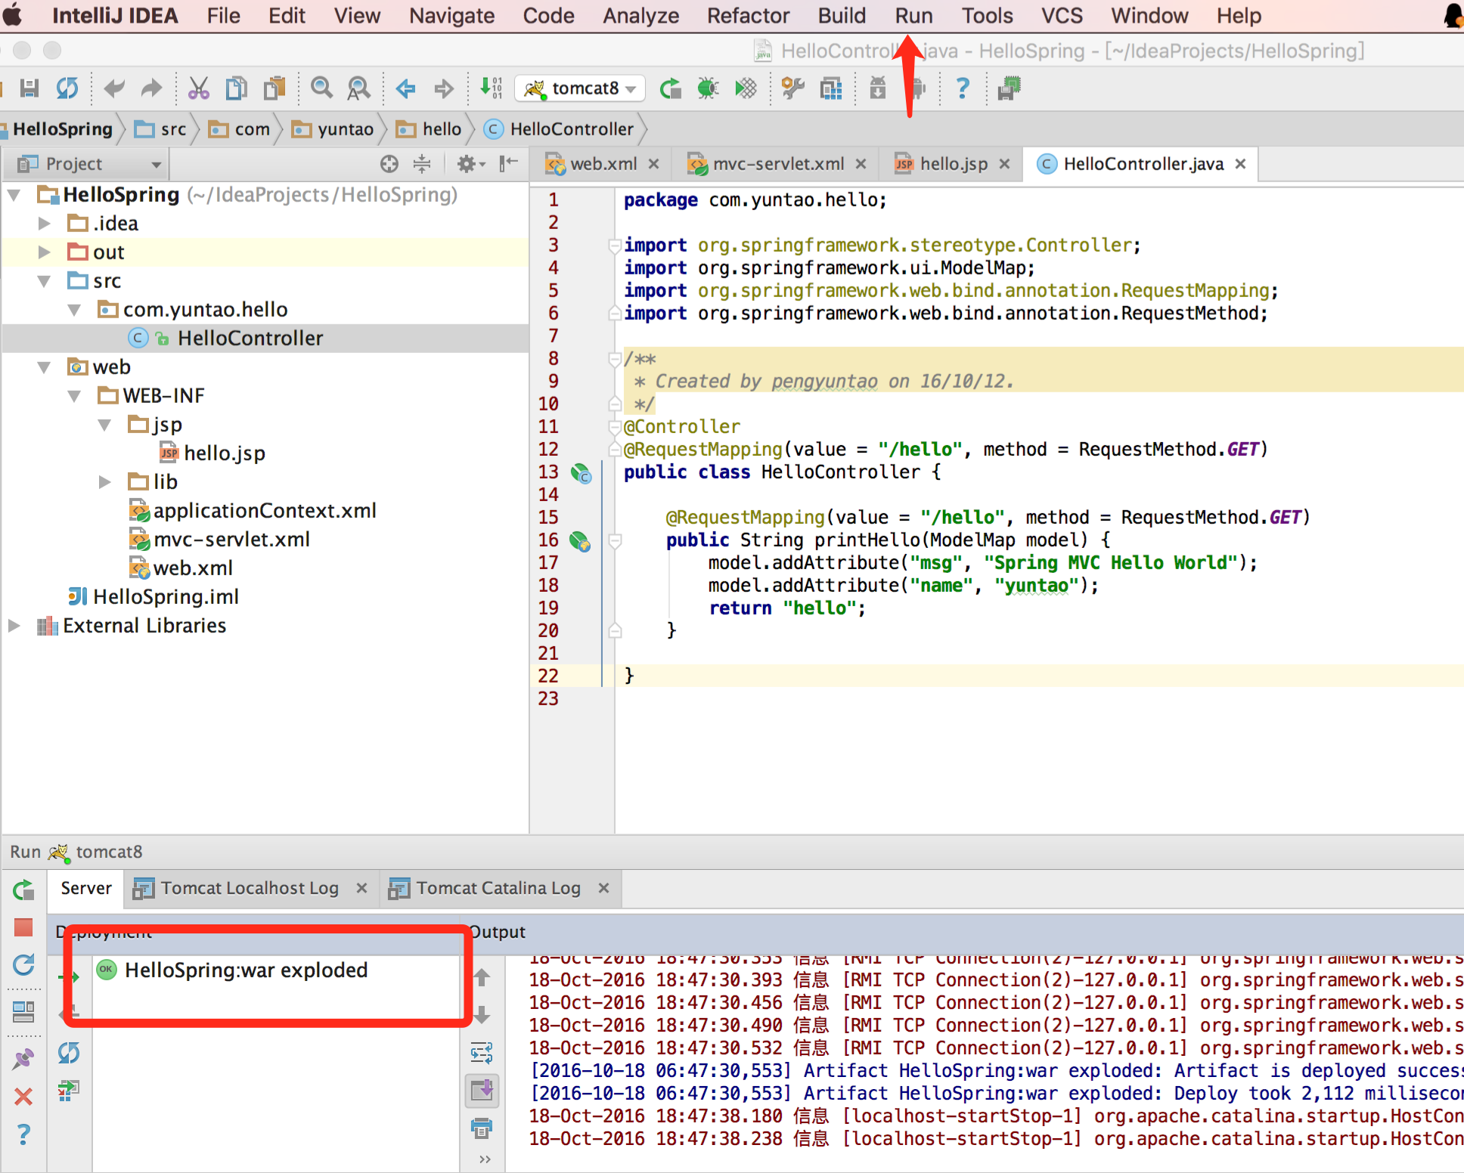The height and width of the screenshot is (1173, 1464).
Task: Click the Undo arrow icon
Action: 114,88
